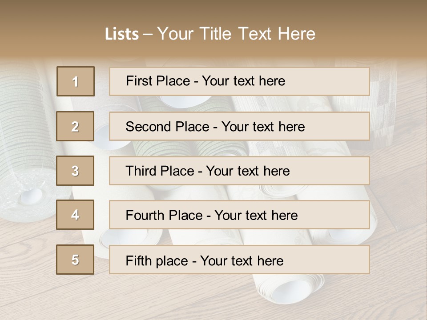Click the dash in the slide title

[x=148, y=34]
